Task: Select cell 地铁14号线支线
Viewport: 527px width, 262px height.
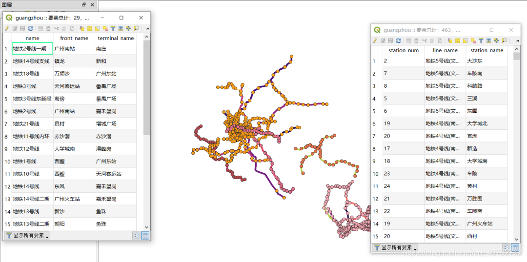Action: [32, 61]
